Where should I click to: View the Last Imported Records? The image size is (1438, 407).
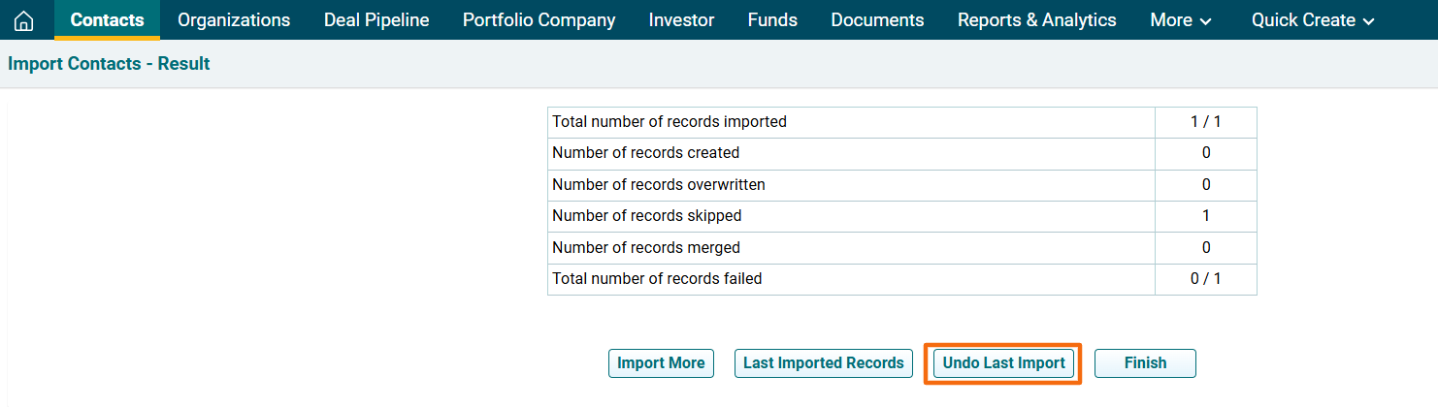point(823,363)
